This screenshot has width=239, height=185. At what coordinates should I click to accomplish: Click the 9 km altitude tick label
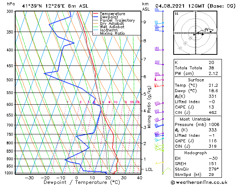144,22
